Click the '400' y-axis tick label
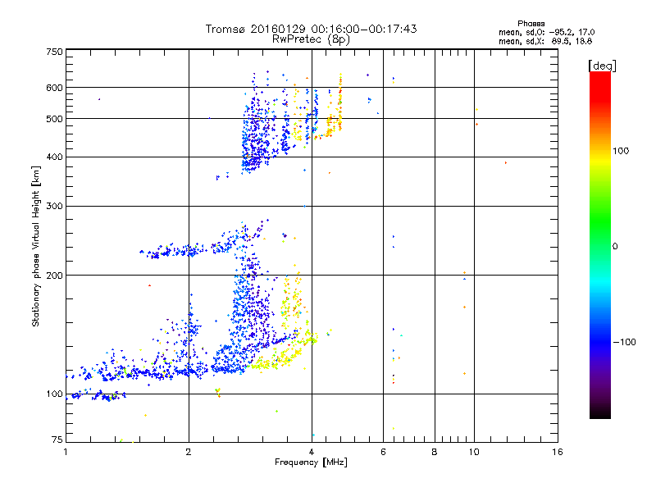Viewport: 656px width, 492px height. point(54,157)
